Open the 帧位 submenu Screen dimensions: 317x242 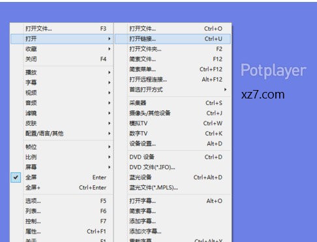pyautogui.click(x=62, y=147)
